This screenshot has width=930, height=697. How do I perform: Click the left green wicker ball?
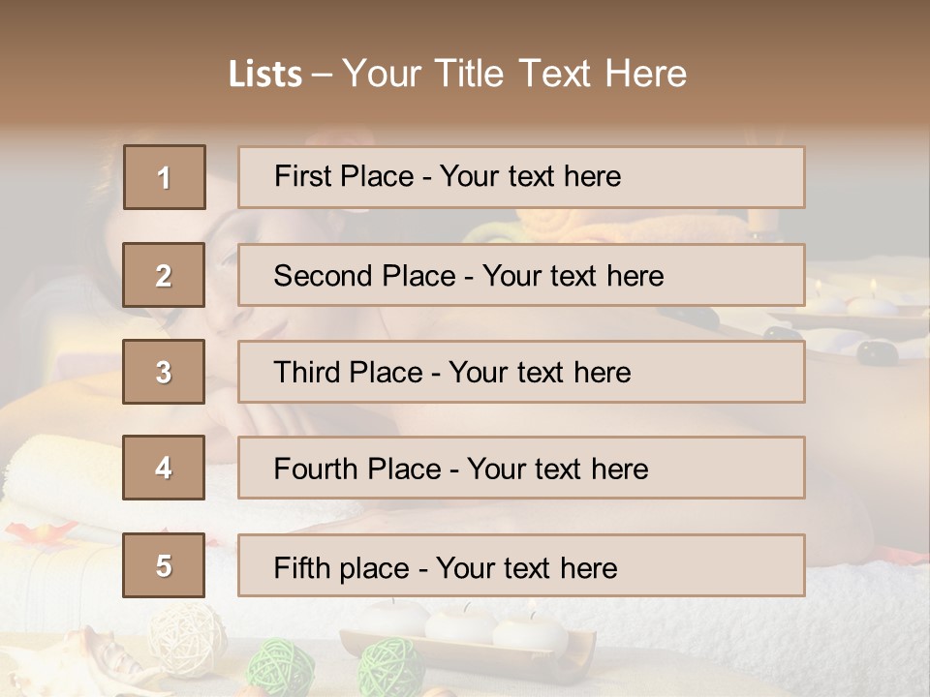280,669
